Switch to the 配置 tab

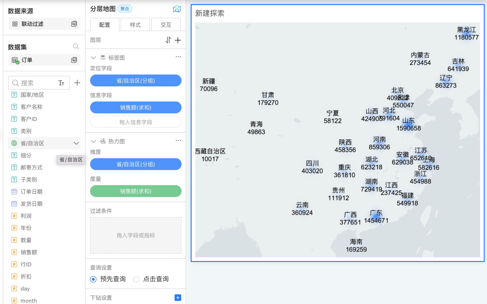pyautogui.click(x=105, y=25)
